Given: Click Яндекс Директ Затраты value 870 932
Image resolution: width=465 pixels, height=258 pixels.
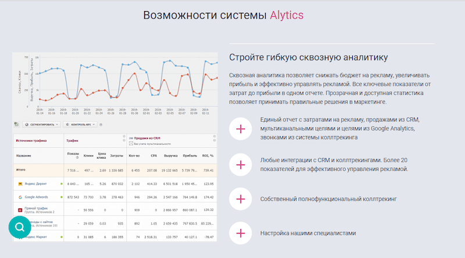Looking at the screenshot, I should (117, 184).
